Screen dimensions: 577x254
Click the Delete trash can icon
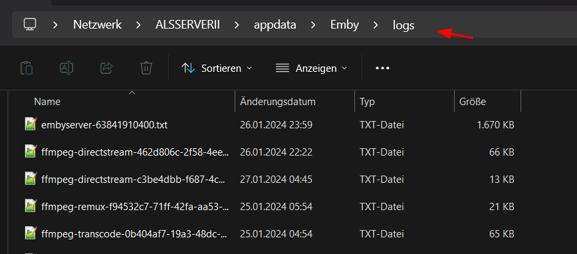[x=146, y=68]
